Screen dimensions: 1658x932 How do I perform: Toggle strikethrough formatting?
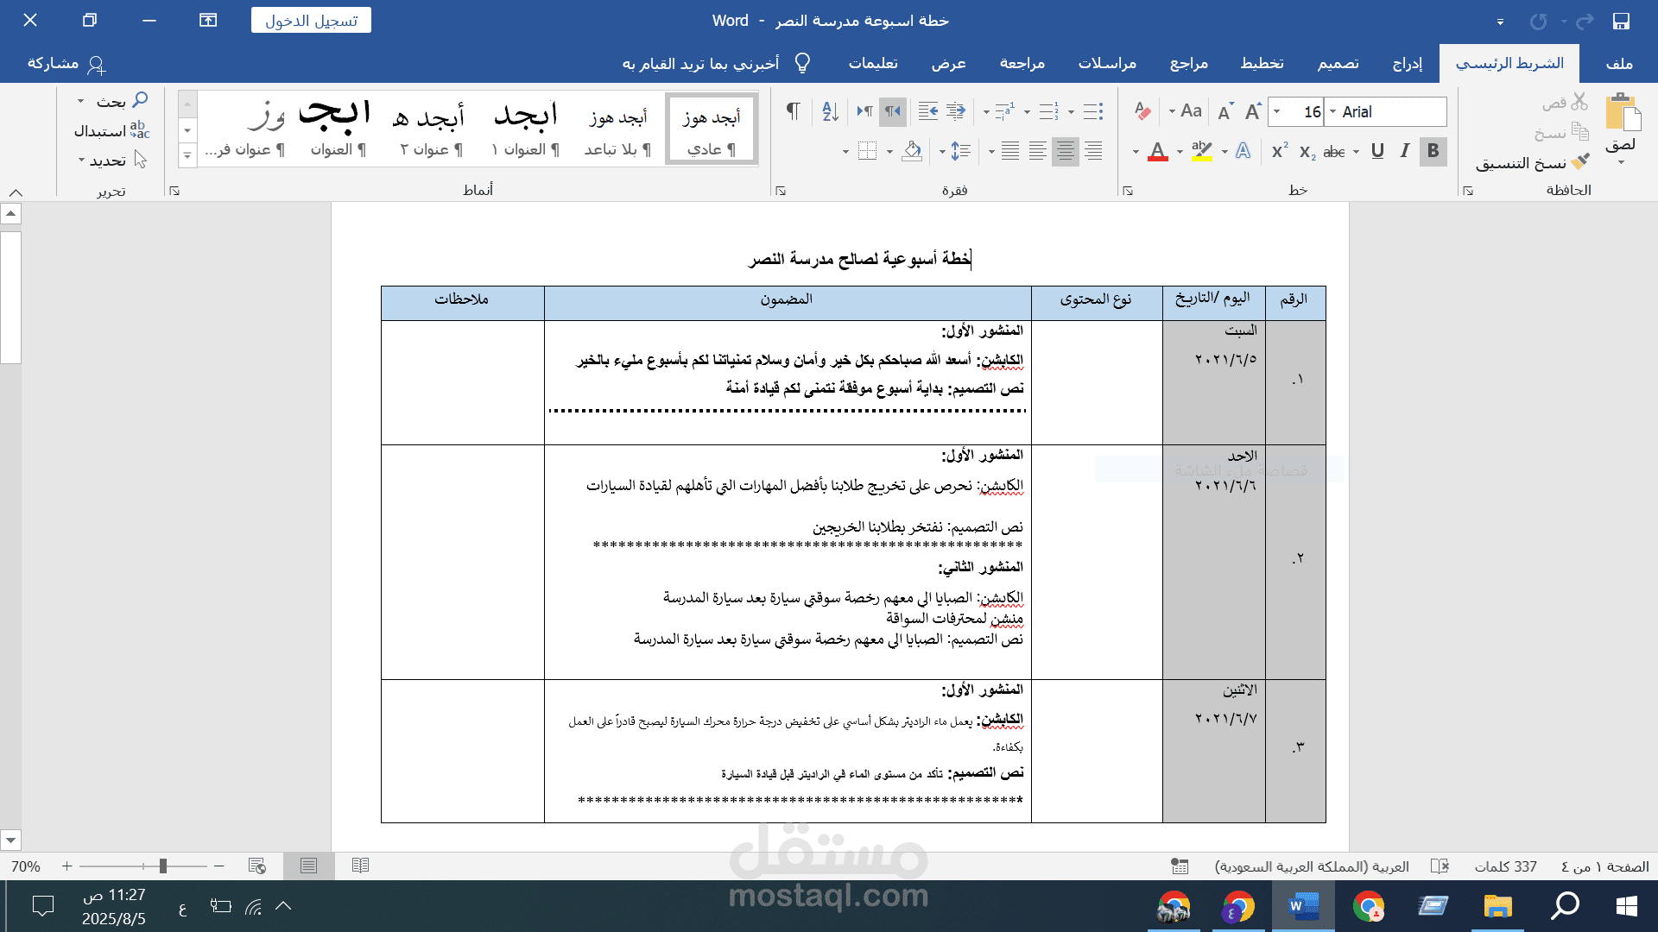pos(1335,152)
